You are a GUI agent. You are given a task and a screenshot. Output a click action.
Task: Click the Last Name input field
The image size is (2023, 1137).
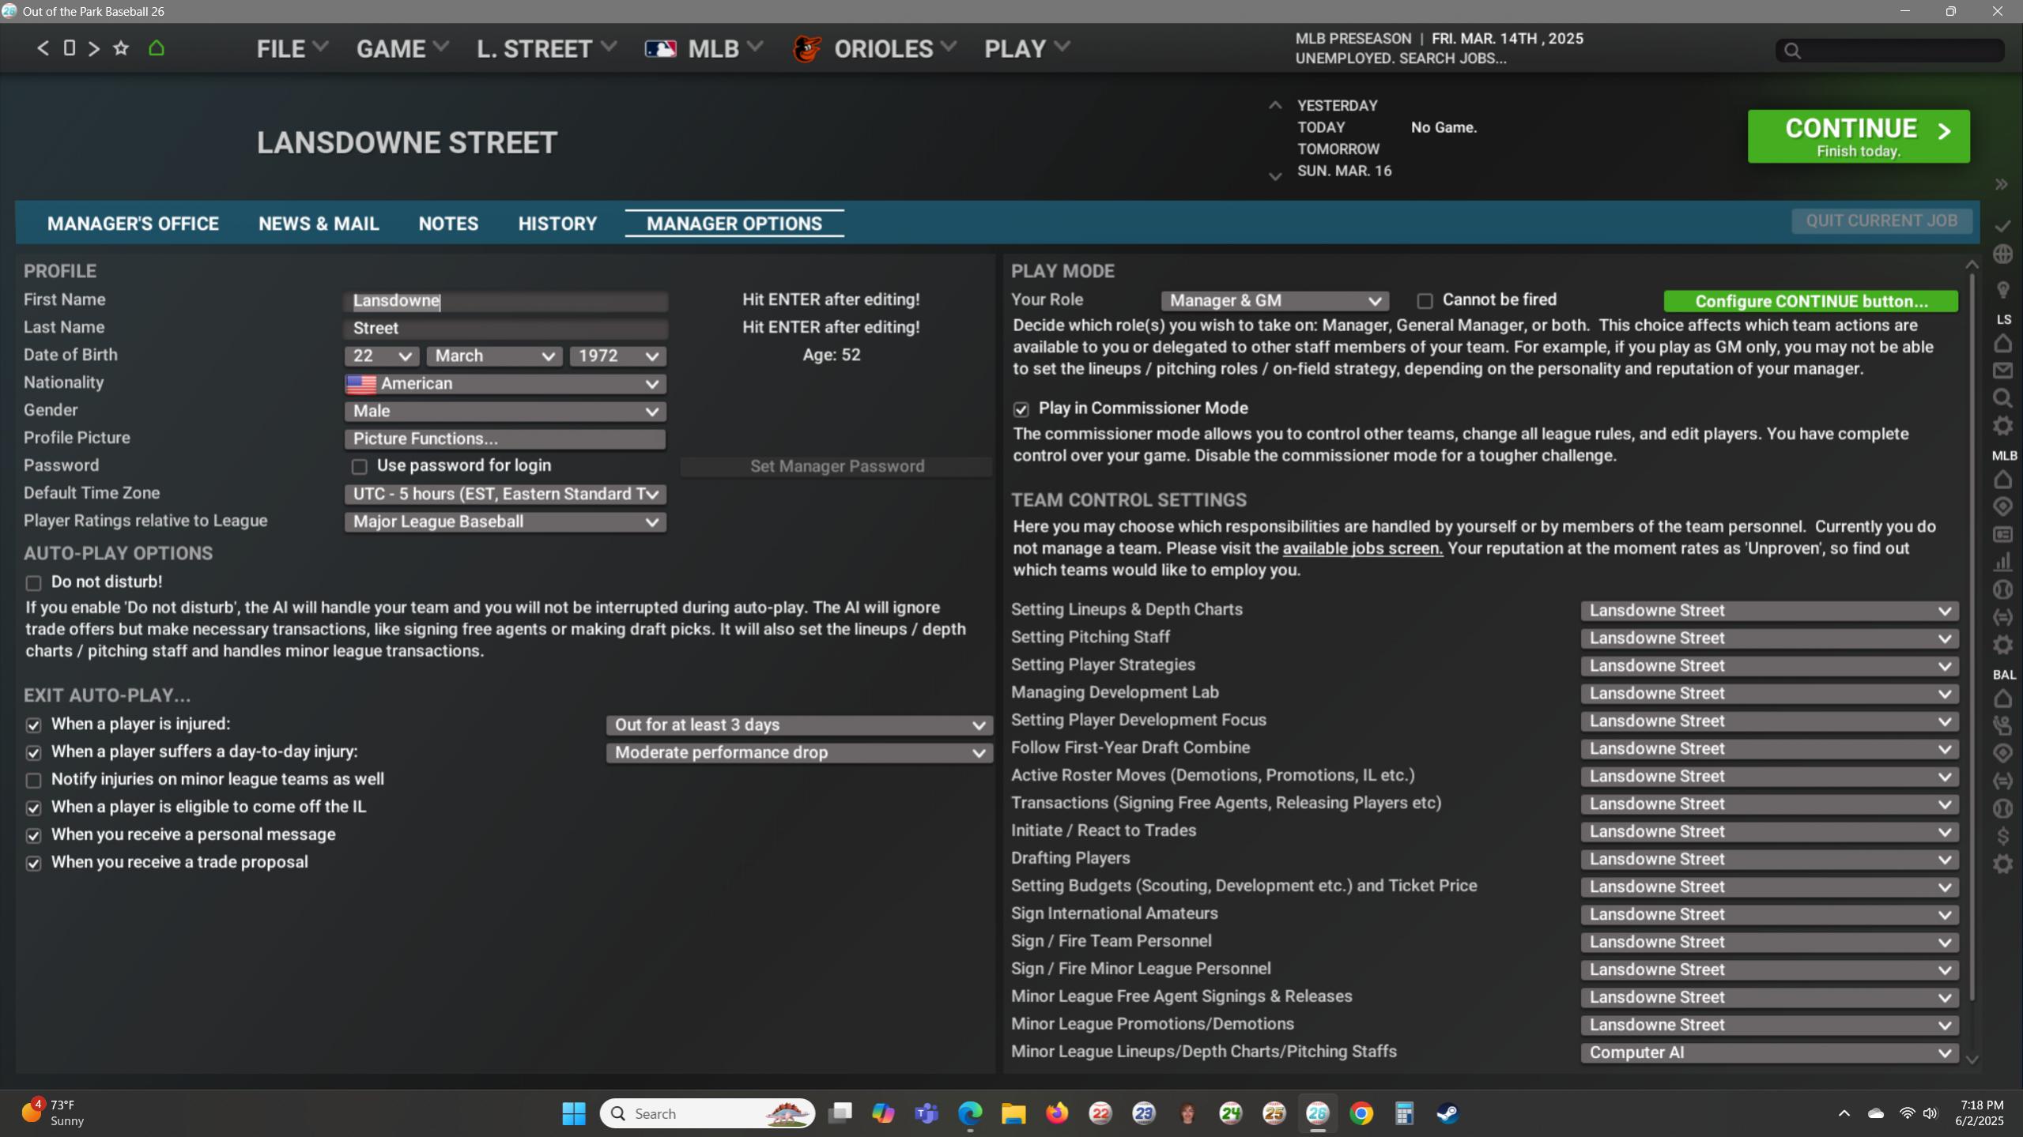tap(505, 329)
